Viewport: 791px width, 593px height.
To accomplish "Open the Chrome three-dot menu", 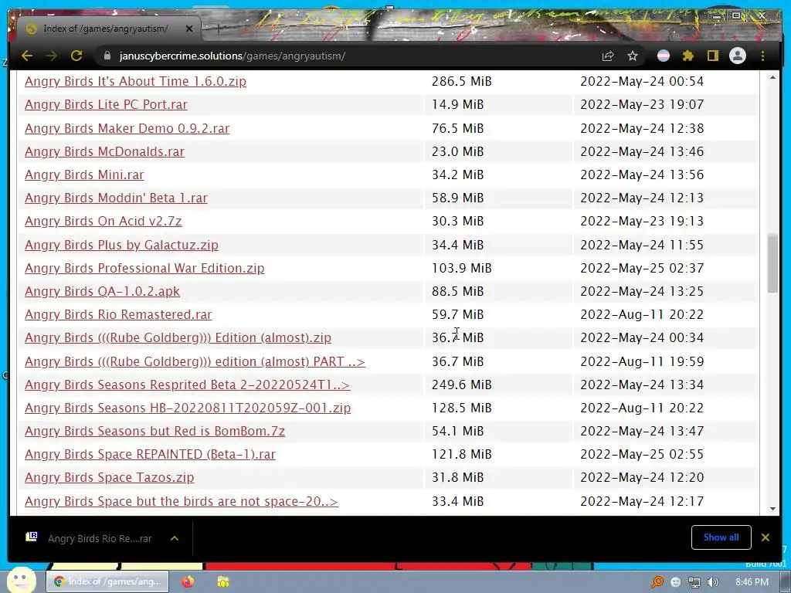I will tap(762, 56).
